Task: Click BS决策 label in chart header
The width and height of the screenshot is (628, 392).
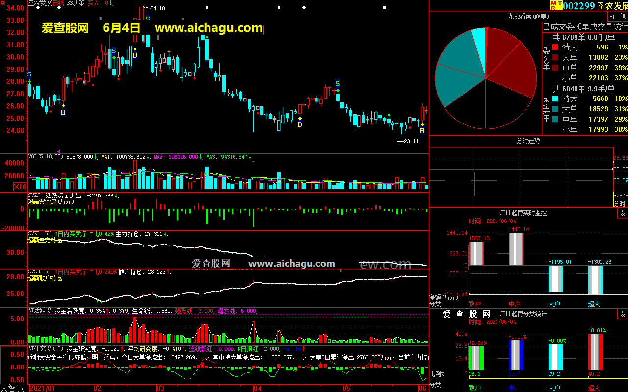Action: pyautogui.click(x=76, y=3)
